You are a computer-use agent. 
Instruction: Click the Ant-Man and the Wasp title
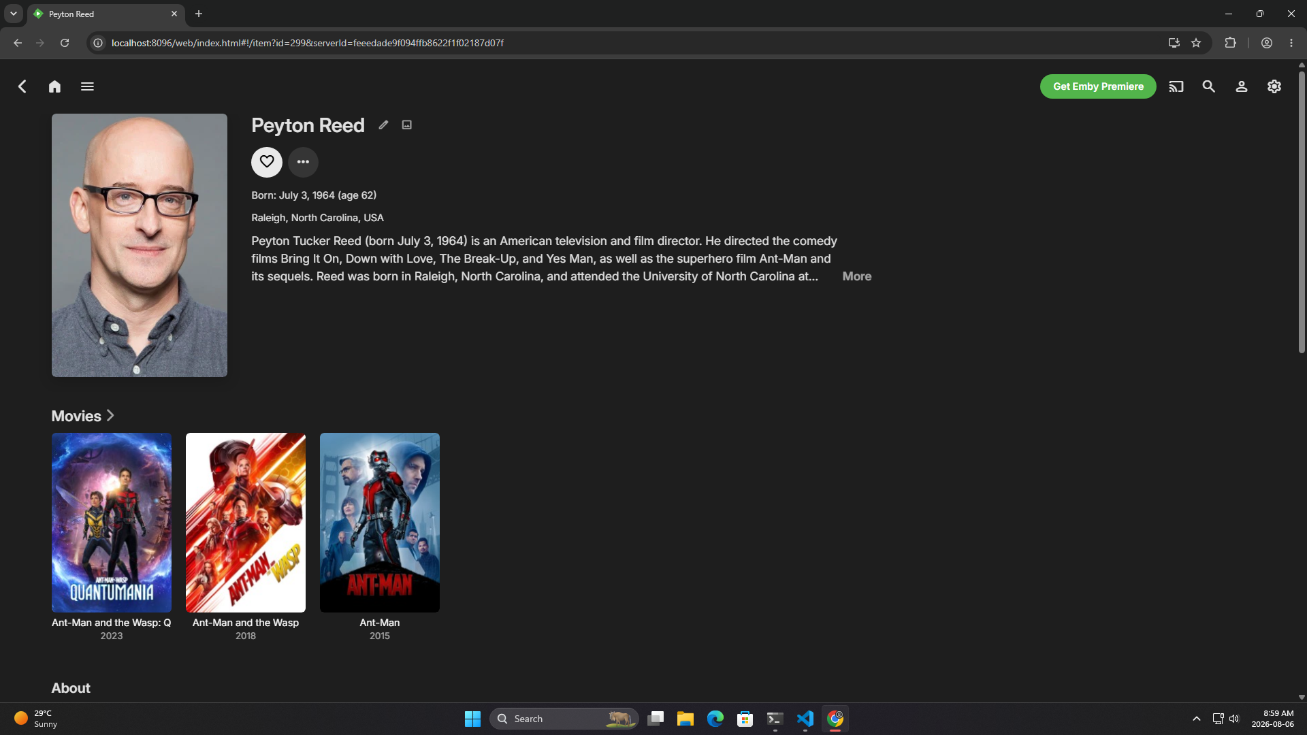pyautogui.click(x=246, y=623)
